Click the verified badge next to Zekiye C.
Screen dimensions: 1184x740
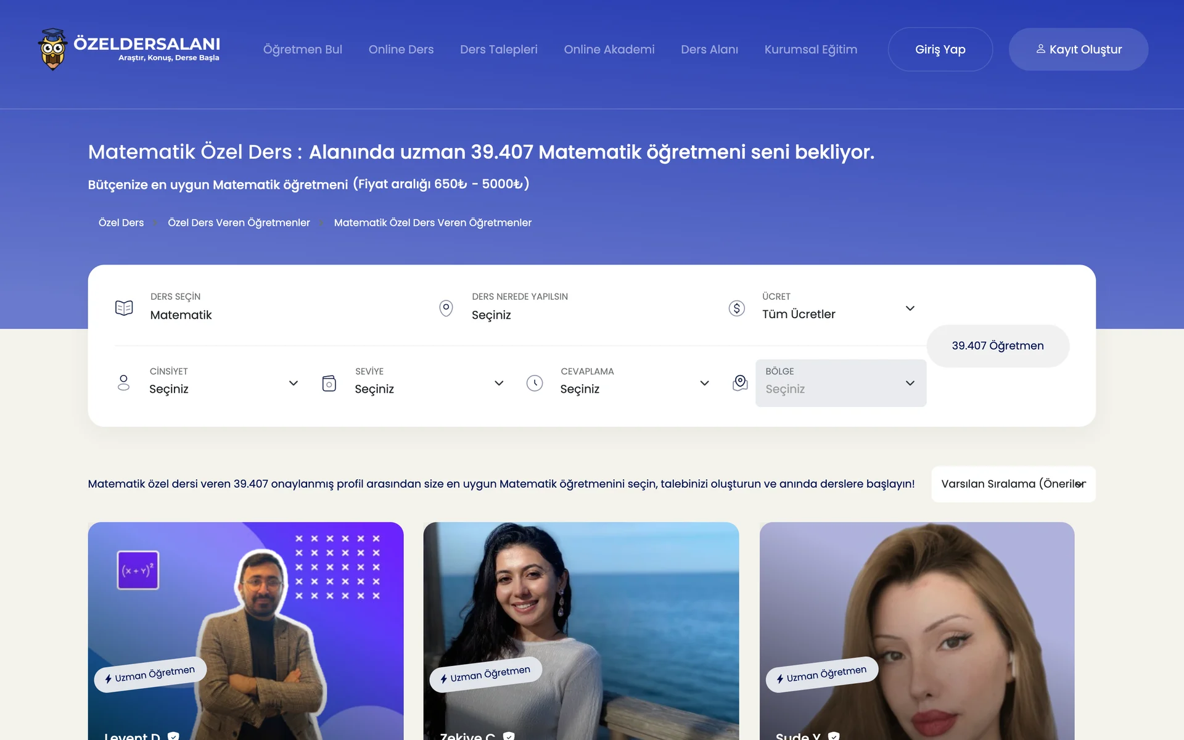pyautogui.click(x=509, y=735)
